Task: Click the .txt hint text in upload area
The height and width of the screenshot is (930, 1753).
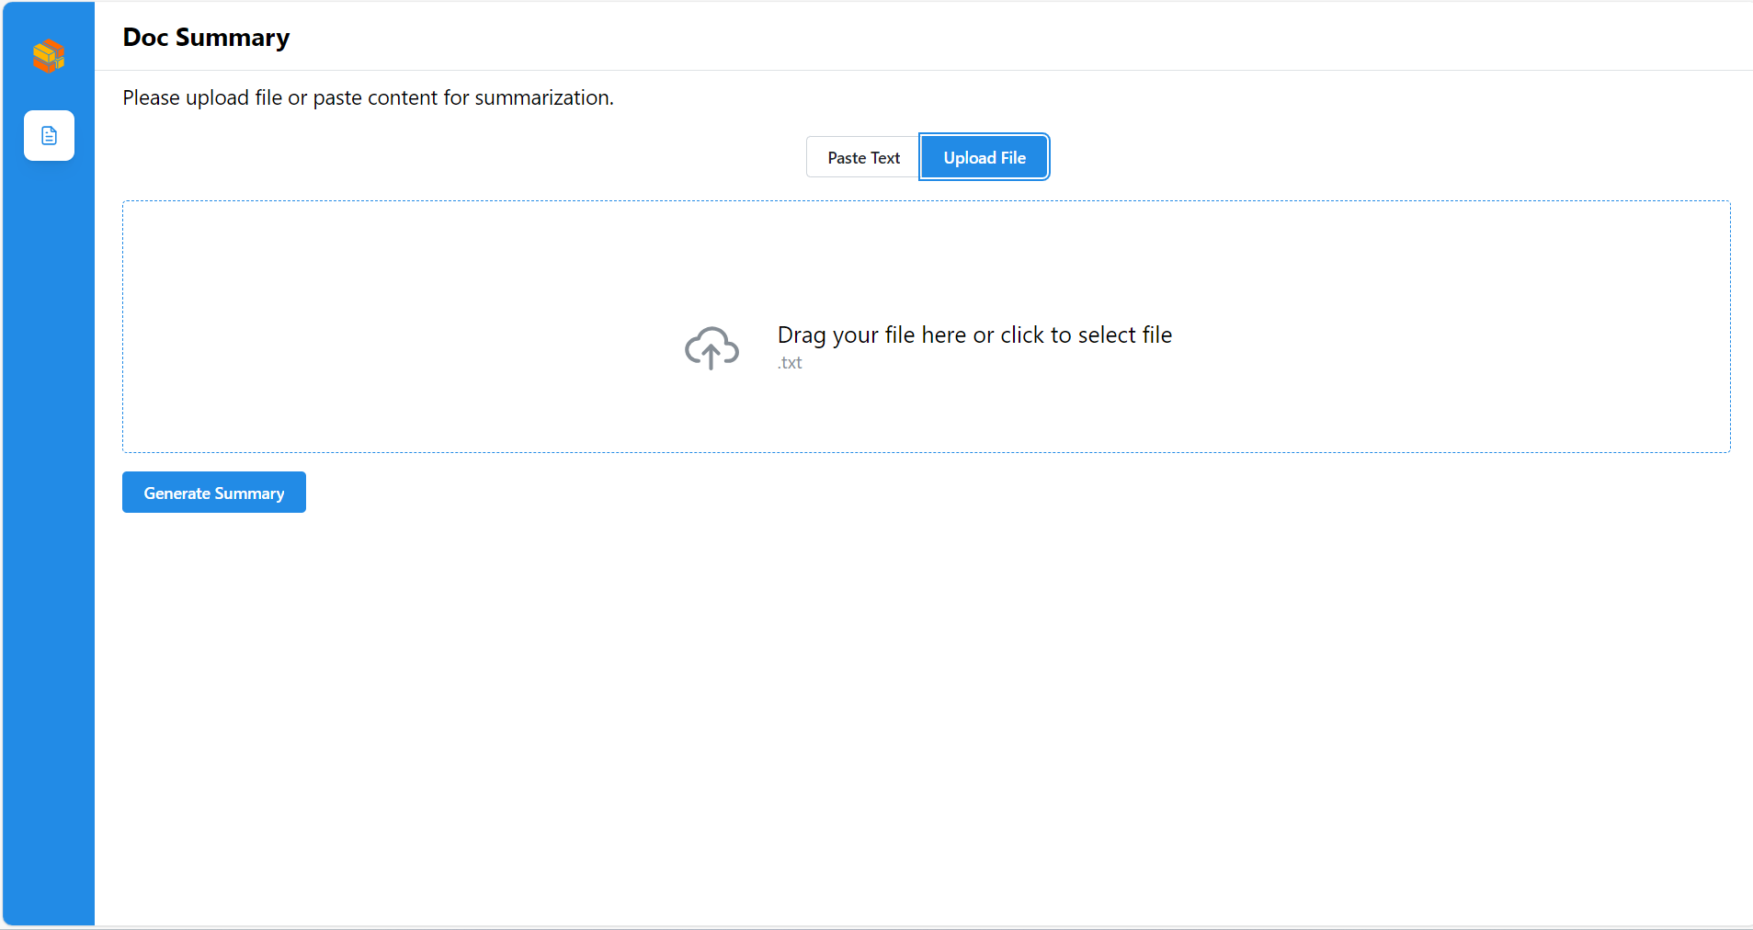Action: tap(790, 363)
